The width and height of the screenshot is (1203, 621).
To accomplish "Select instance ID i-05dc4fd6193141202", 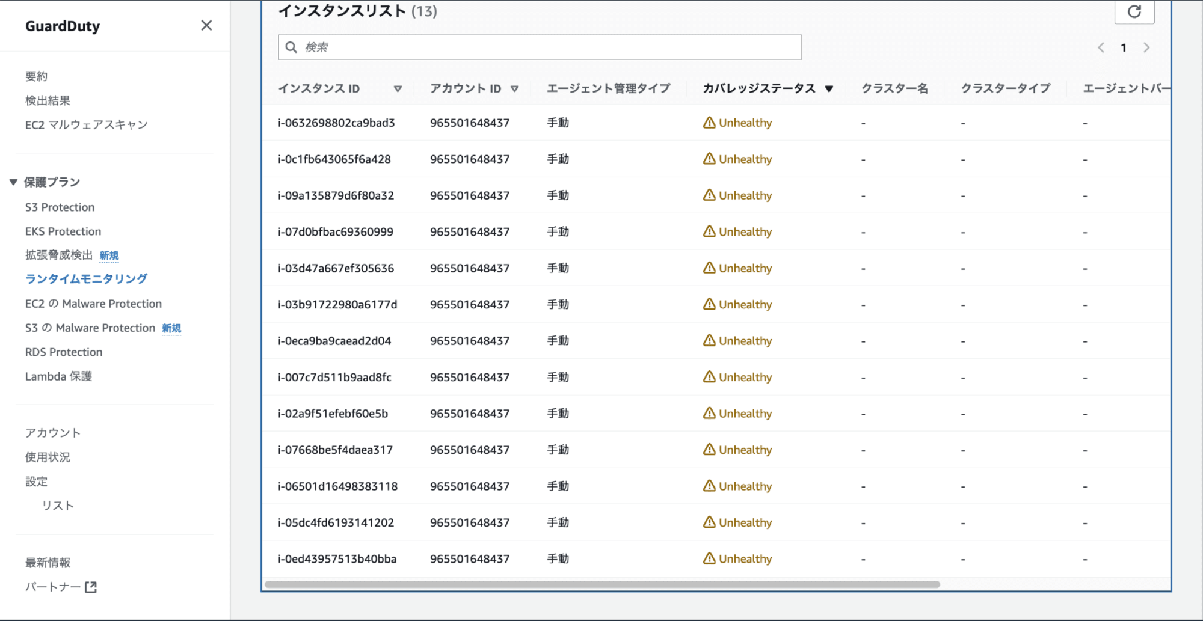I will pos(336,522).
